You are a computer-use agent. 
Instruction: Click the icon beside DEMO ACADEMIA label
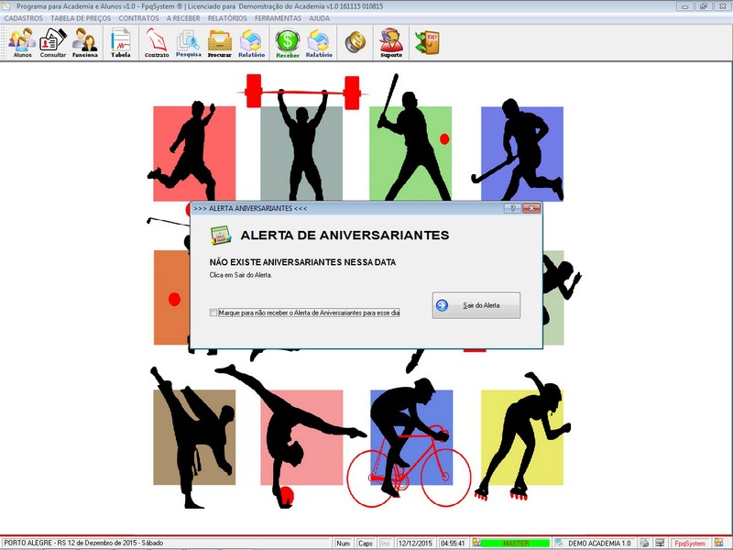click(559, 543)
